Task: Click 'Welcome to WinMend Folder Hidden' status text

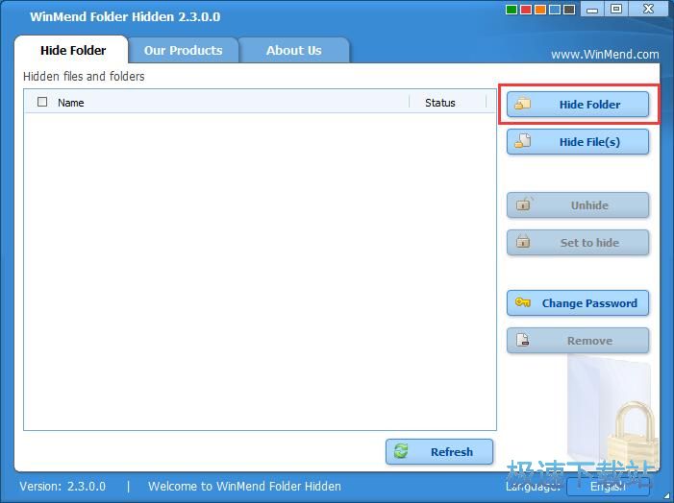Action: tap(244, 487)
